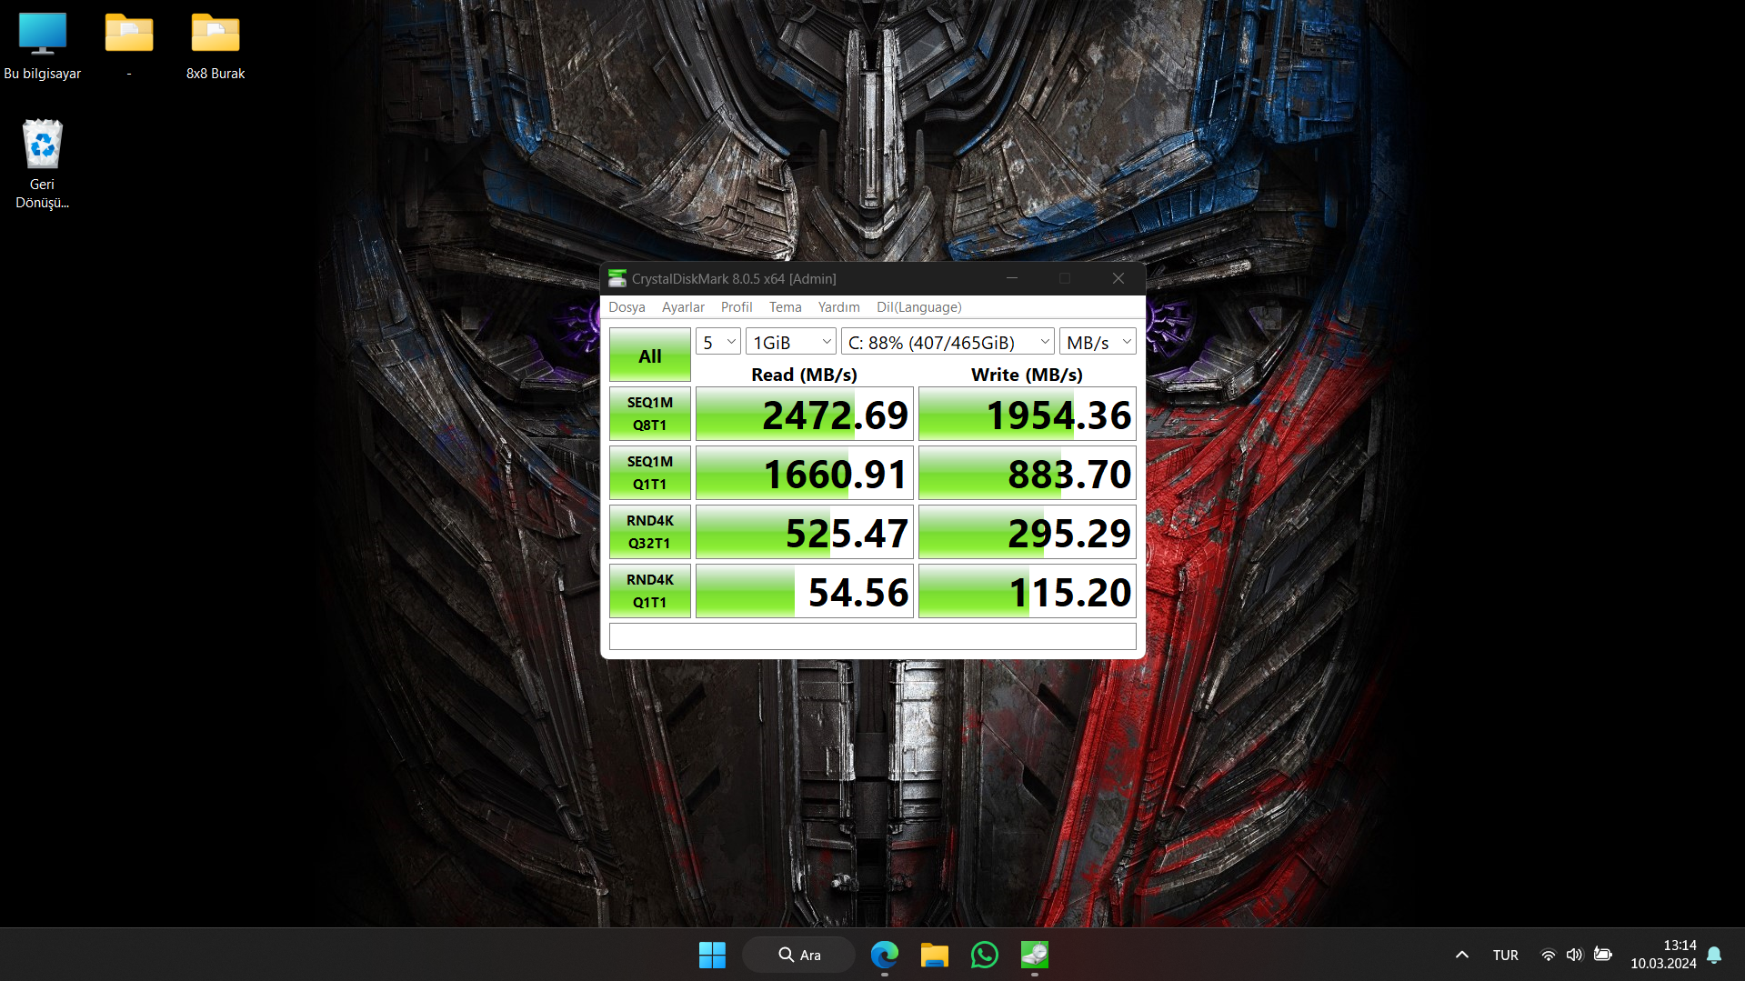Select the Geri Dönüşüm recycle bin icon
Image resolution: width=1745 pixels, height=981 pixels.
point(43,165)
